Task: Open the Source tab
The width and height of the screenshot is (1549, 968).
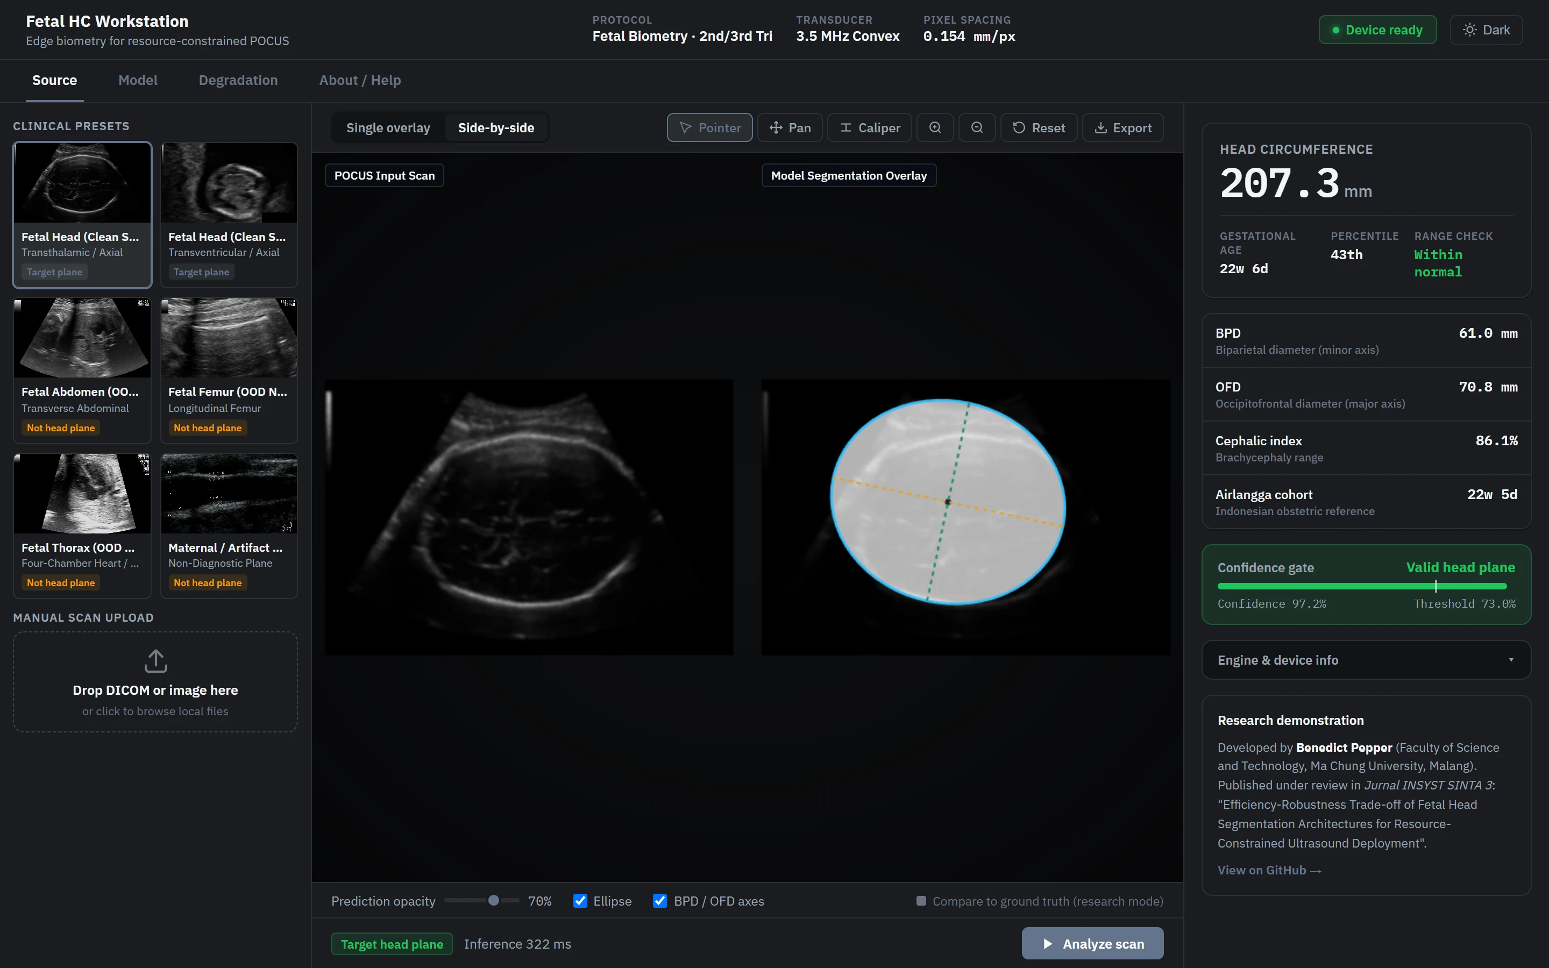Action: tap(54, 80)
